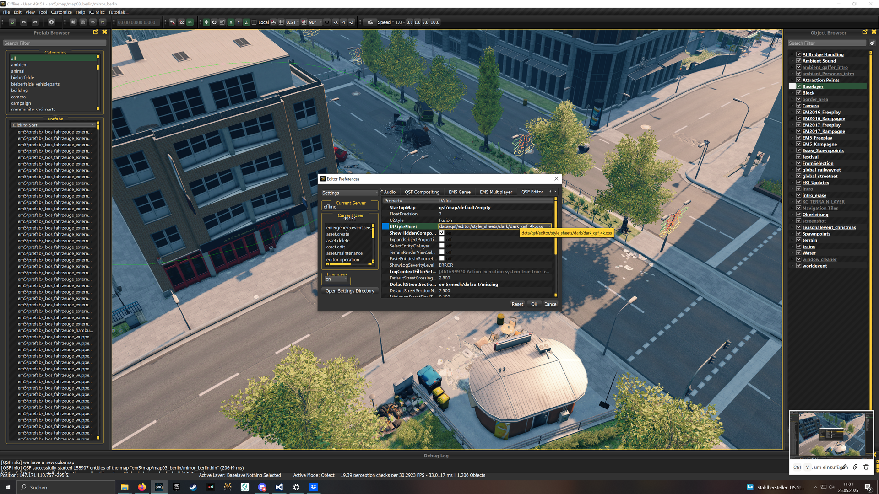Image resolution: width=879 pixels, height=494 pixels.
Task: Set speed to 10.0
Action: [x=435, y=22]
